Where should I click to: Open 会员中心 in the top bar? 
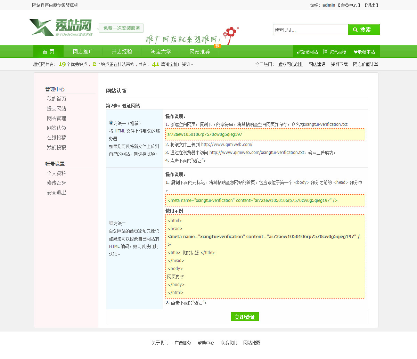click(349, 5)
